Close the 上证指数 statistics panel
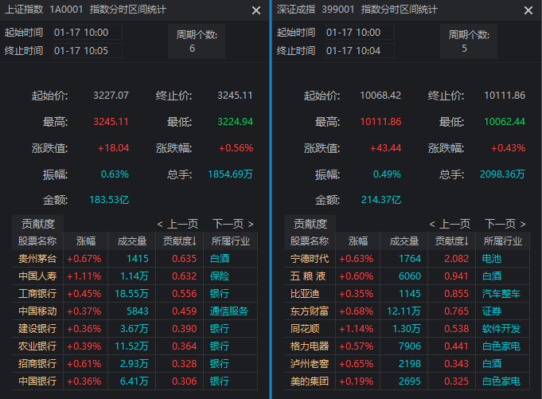 click(x=255, y=10)
